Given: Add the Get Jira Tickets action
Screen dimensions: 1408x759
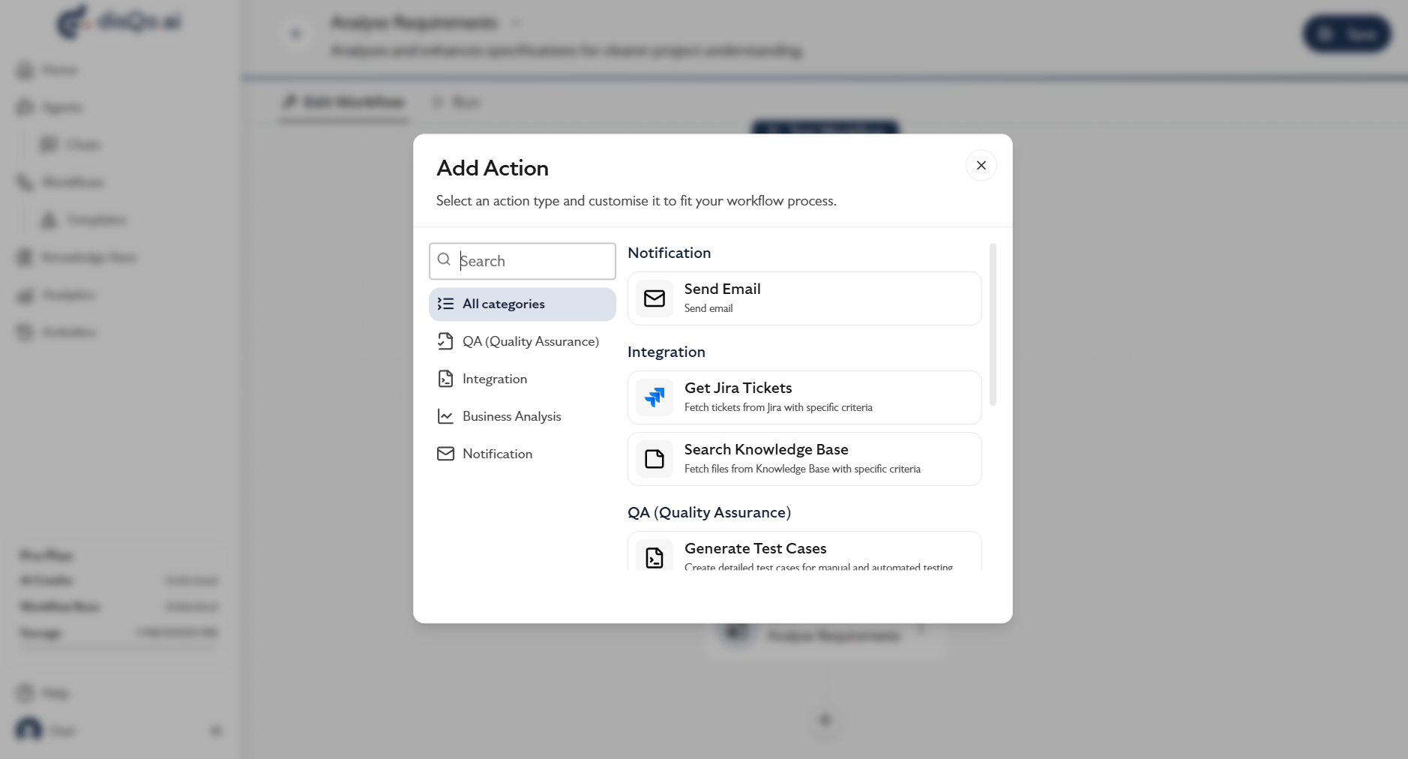Looking at the screenshot, I should pos(804,397).
